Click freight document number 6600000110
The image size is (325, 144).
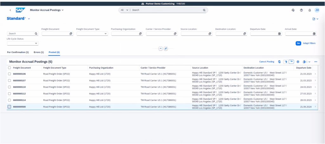click(x=19, y=87)
